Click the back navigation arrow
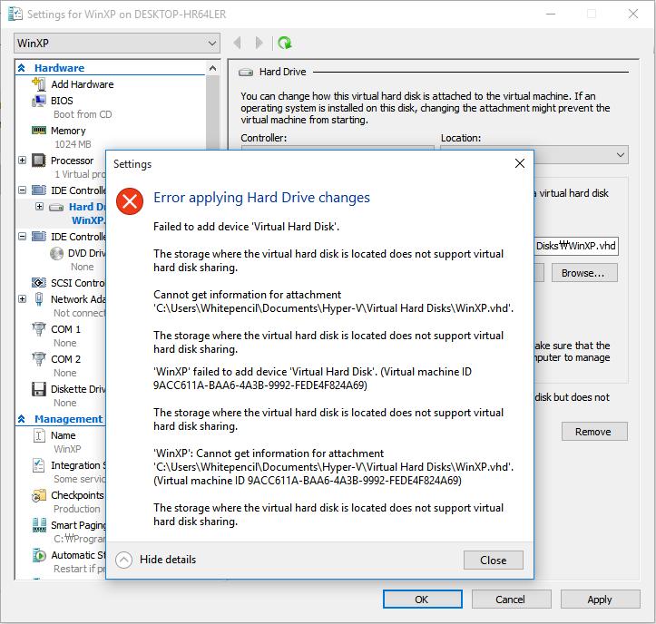This screenshot has height=624, width=656. point(237,43)
